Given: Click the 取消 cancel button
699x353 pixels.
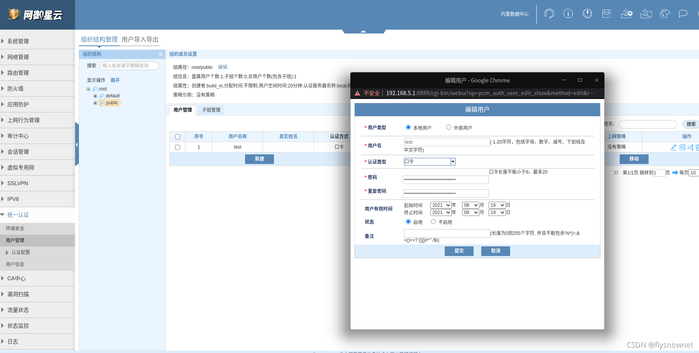Looking at the screenshot, I should point(495,251).
